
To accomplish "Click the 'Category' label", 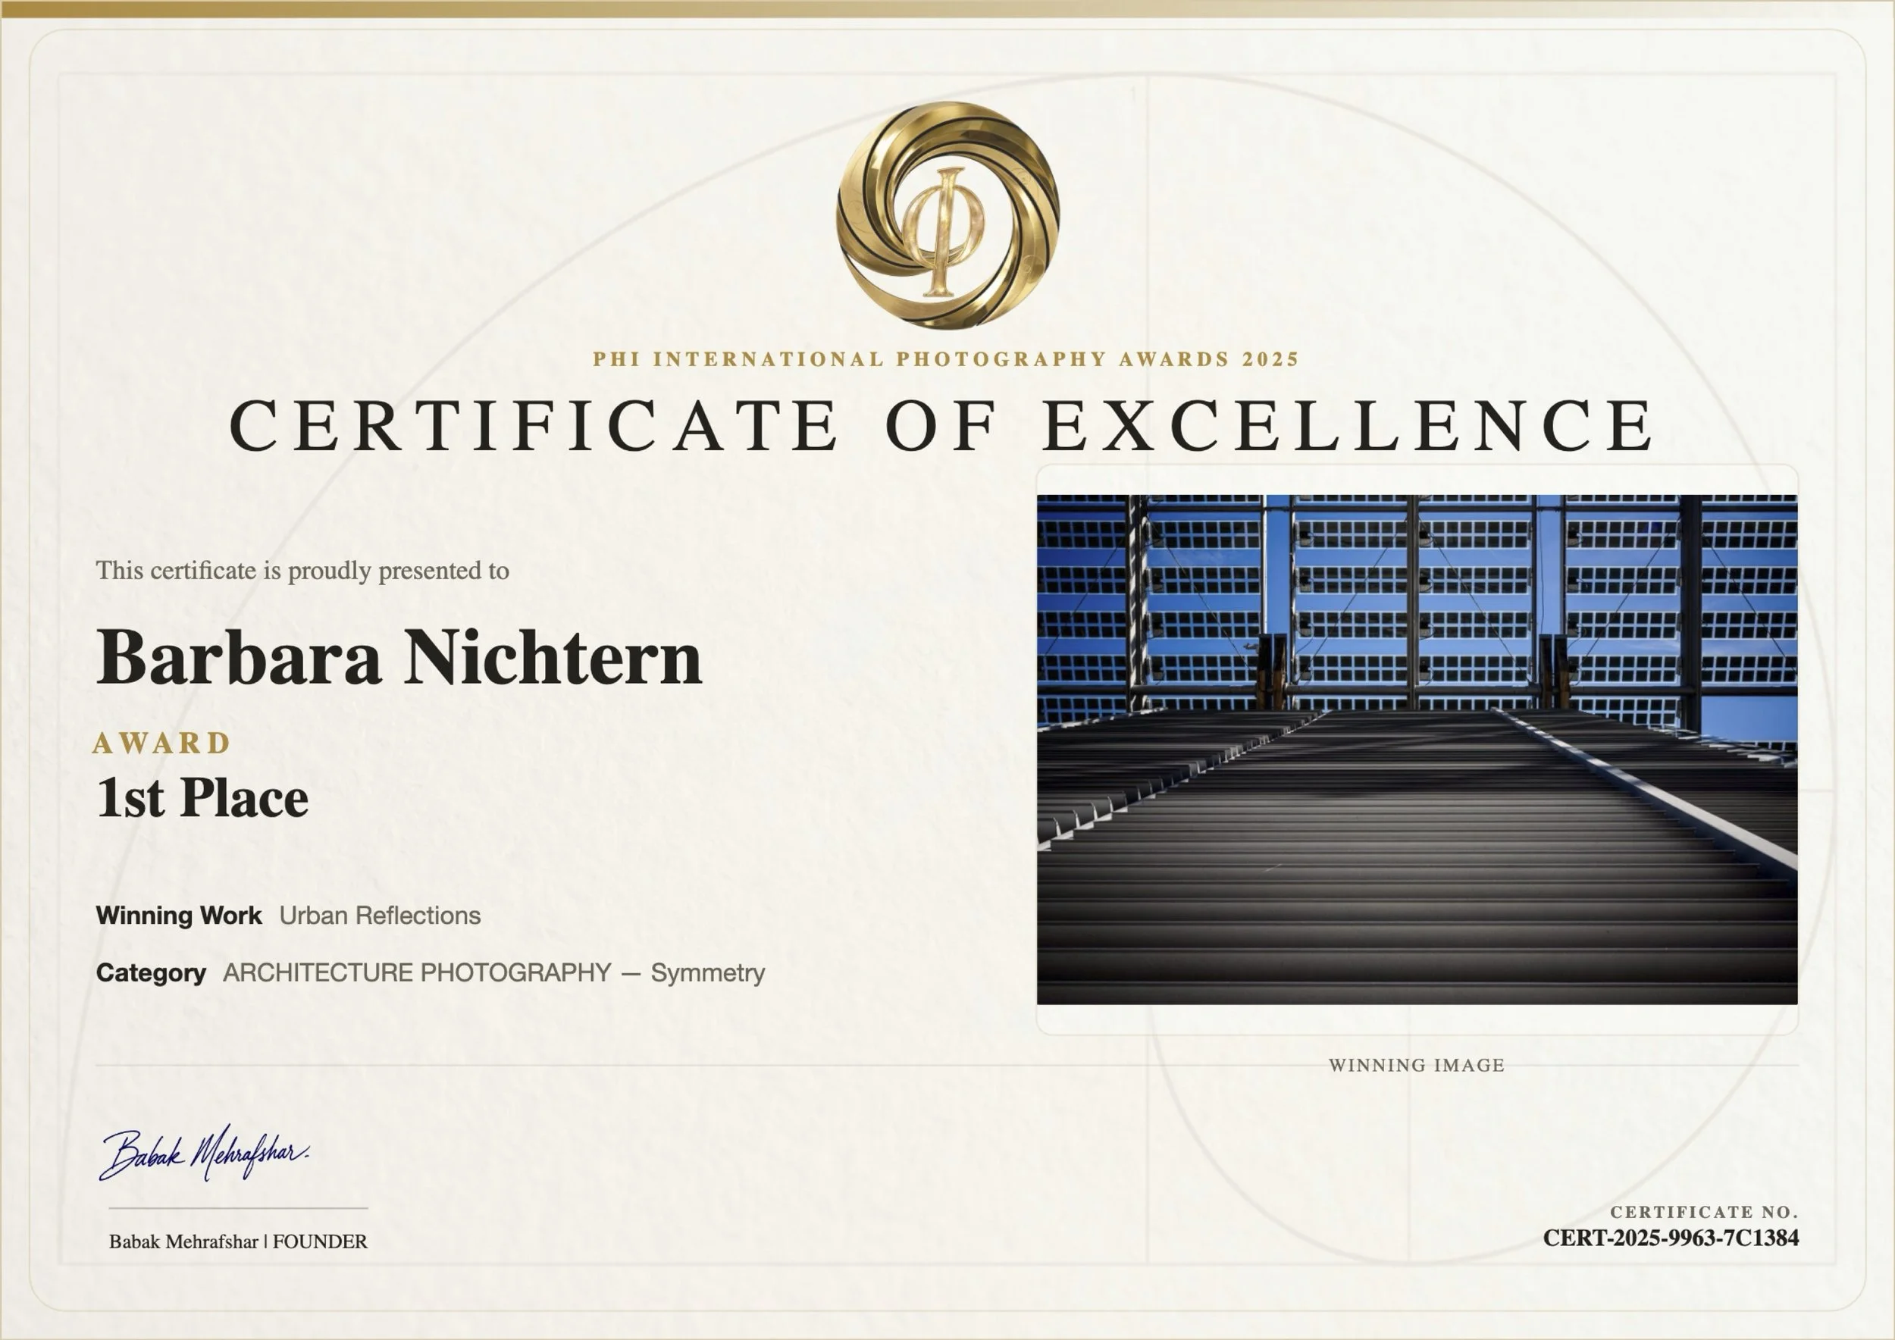I will point(151,973).
